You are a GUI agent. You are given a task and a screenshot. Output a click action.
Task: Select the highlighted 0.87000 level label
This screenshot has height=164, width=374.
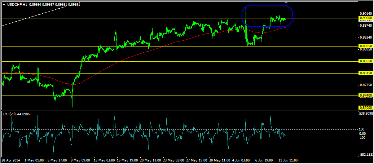pos(366,108)
